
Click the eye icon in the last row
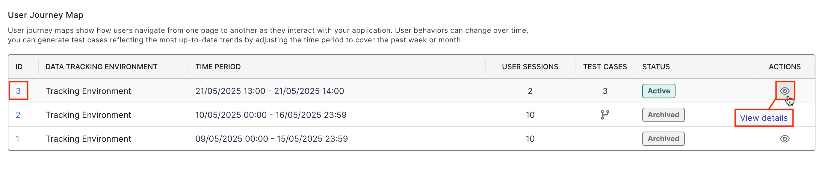(784, 139)
